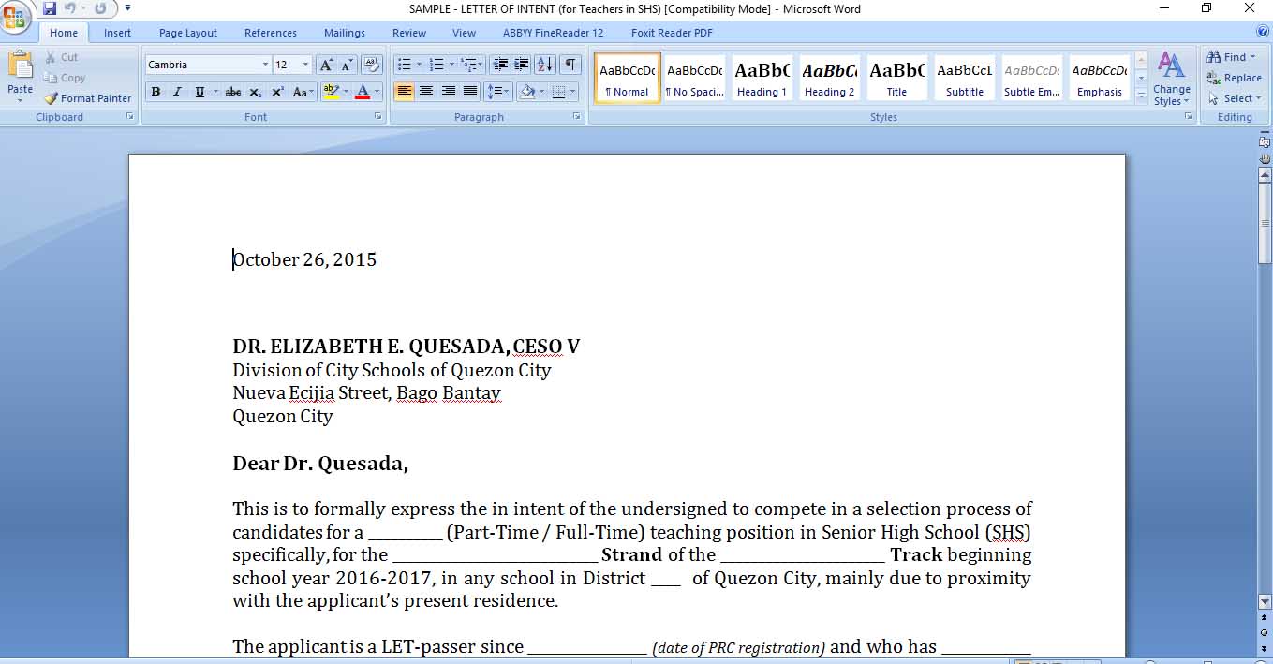Center-align the paragraph
The height and width of the screenshot is (664, 1273).
click(426, 92)
